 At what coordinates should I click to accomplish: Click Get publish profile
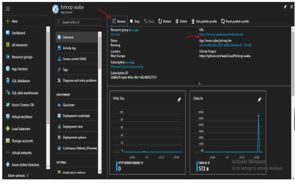pos(204,21)
